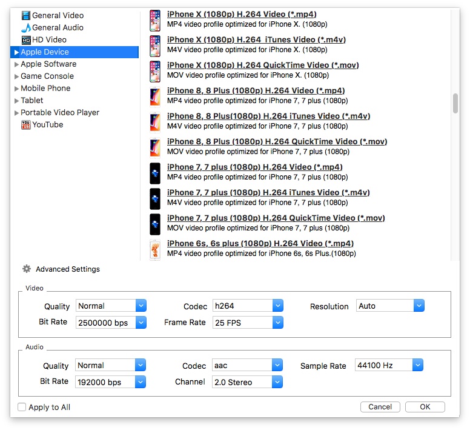
Task: Click the HD Video icon
Action: pos(26,39)
